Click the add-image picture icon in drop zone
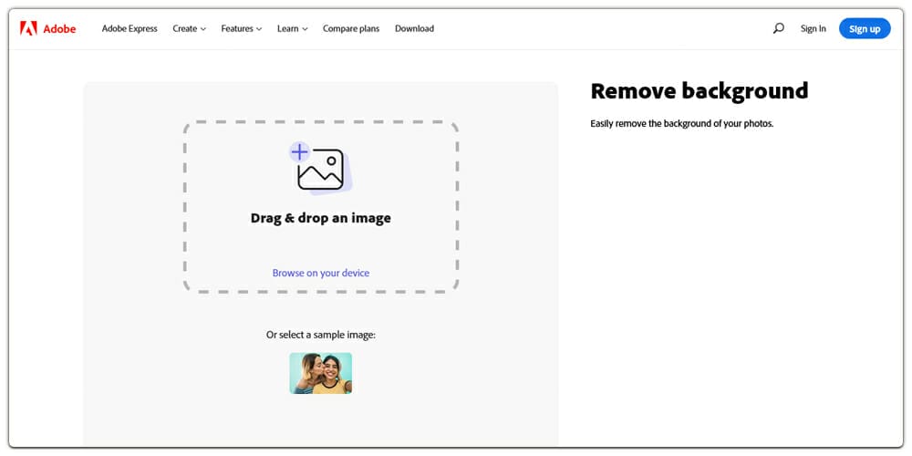 pos(321,170)
